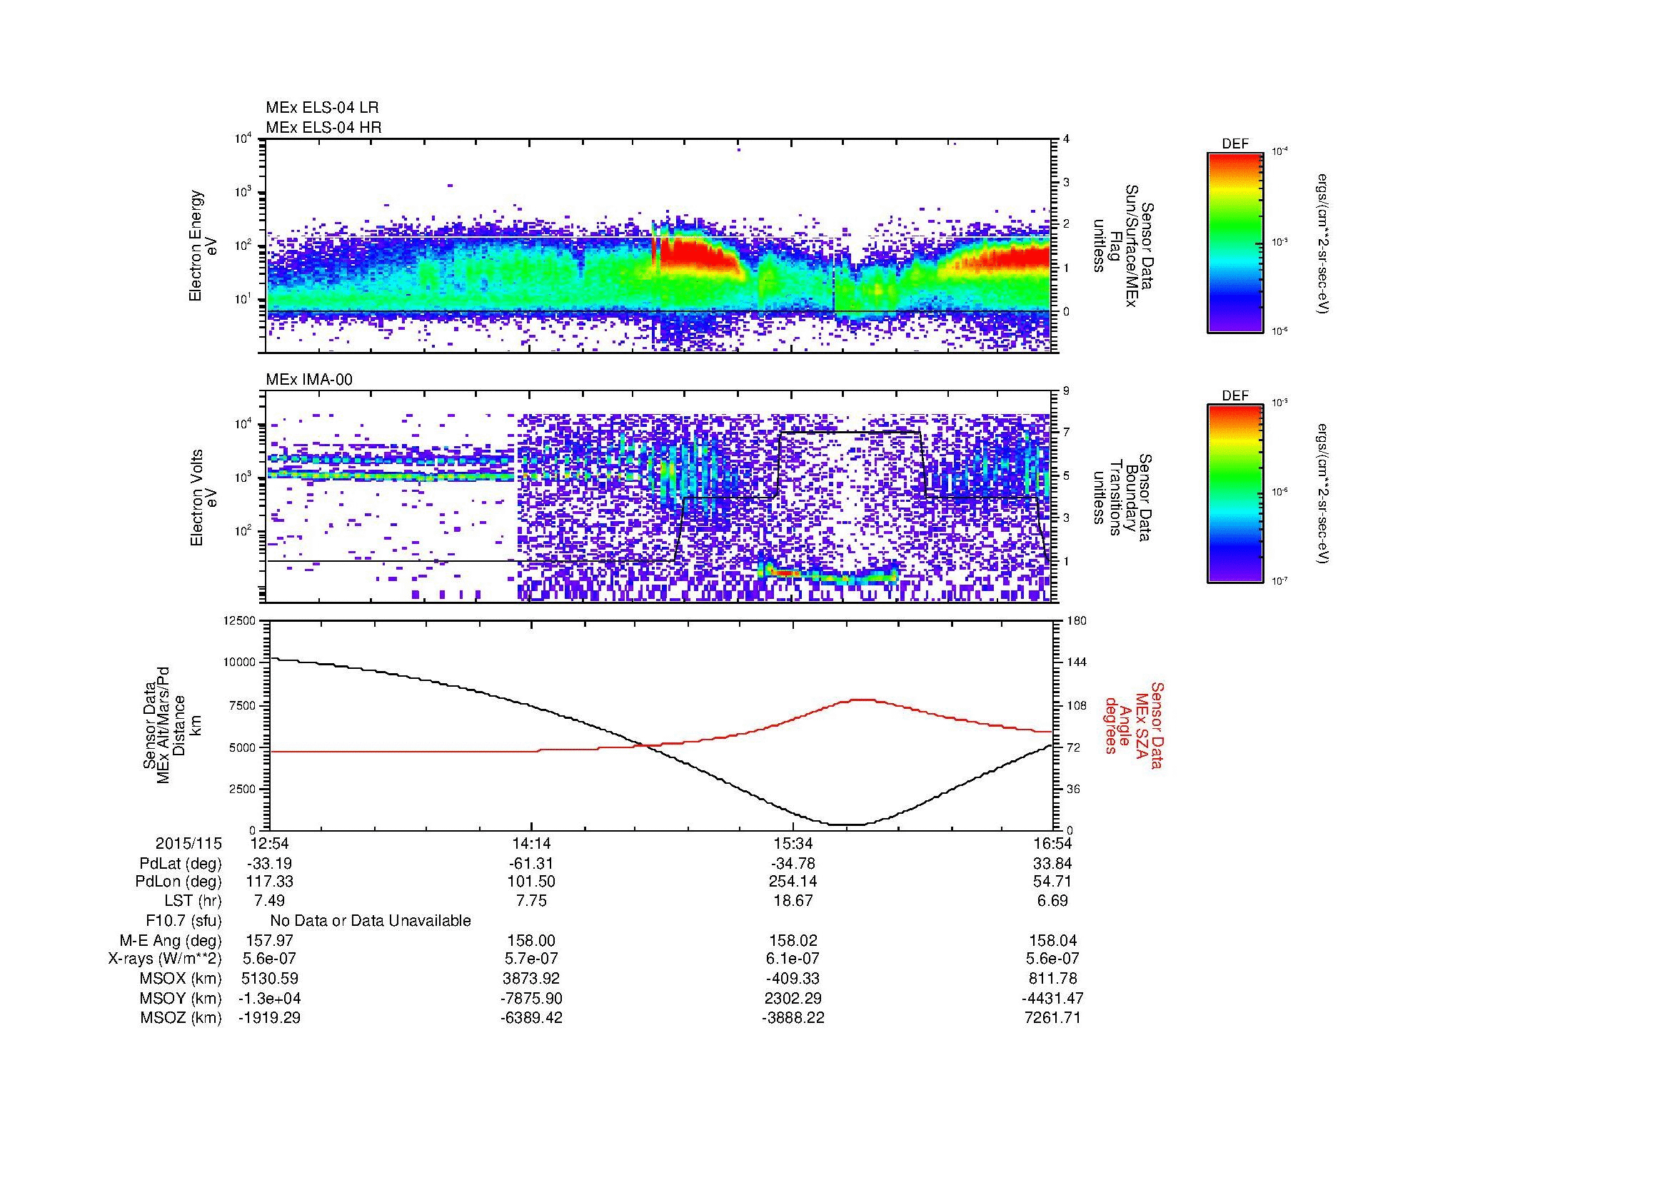
Task: Click M-E Ang value '158.04'
Action: [1053, 940]
